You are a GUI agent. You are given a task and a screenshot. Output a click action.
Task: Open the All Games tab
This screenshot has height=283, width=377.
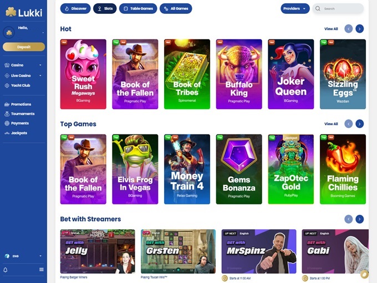176,9
